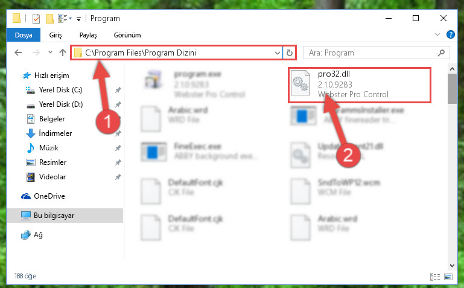Navigate up one folder level arrow
464x288 pixels.
pyautogui.click(x=62, y=53)
